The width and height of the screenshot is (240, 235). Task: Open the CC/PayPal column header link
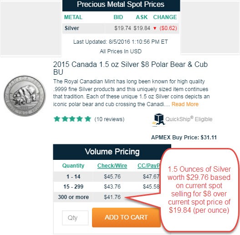click(148, 166)
